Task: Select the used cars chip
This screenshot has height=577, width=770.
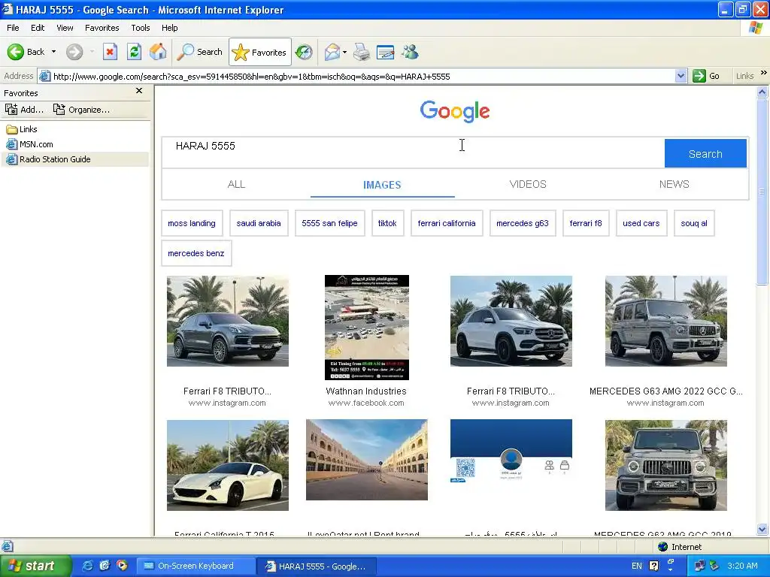Action: pos(641,223)
